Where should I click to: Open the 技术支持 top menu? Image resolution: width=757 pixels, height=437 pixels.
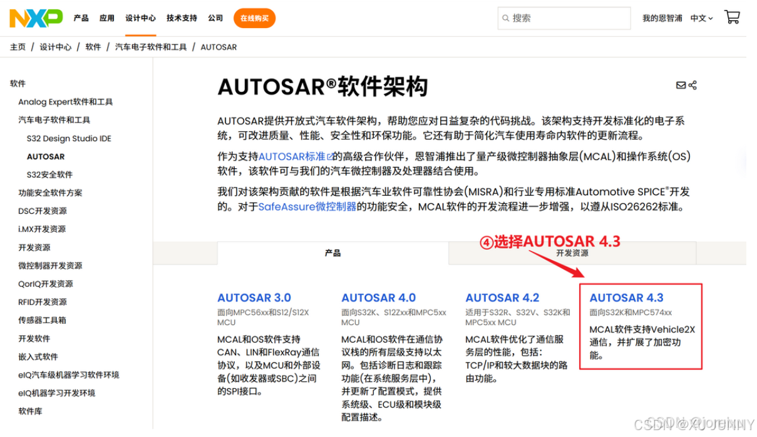(182, 18)
